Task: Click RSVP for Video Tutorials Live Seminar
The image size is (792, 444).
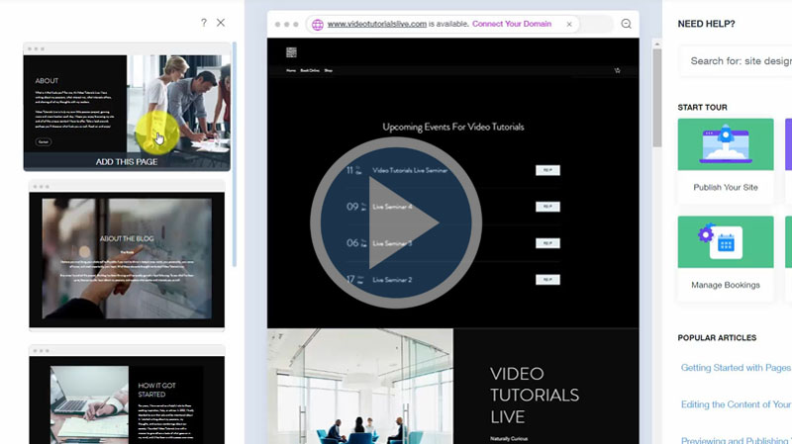Action: coord(547,170)
